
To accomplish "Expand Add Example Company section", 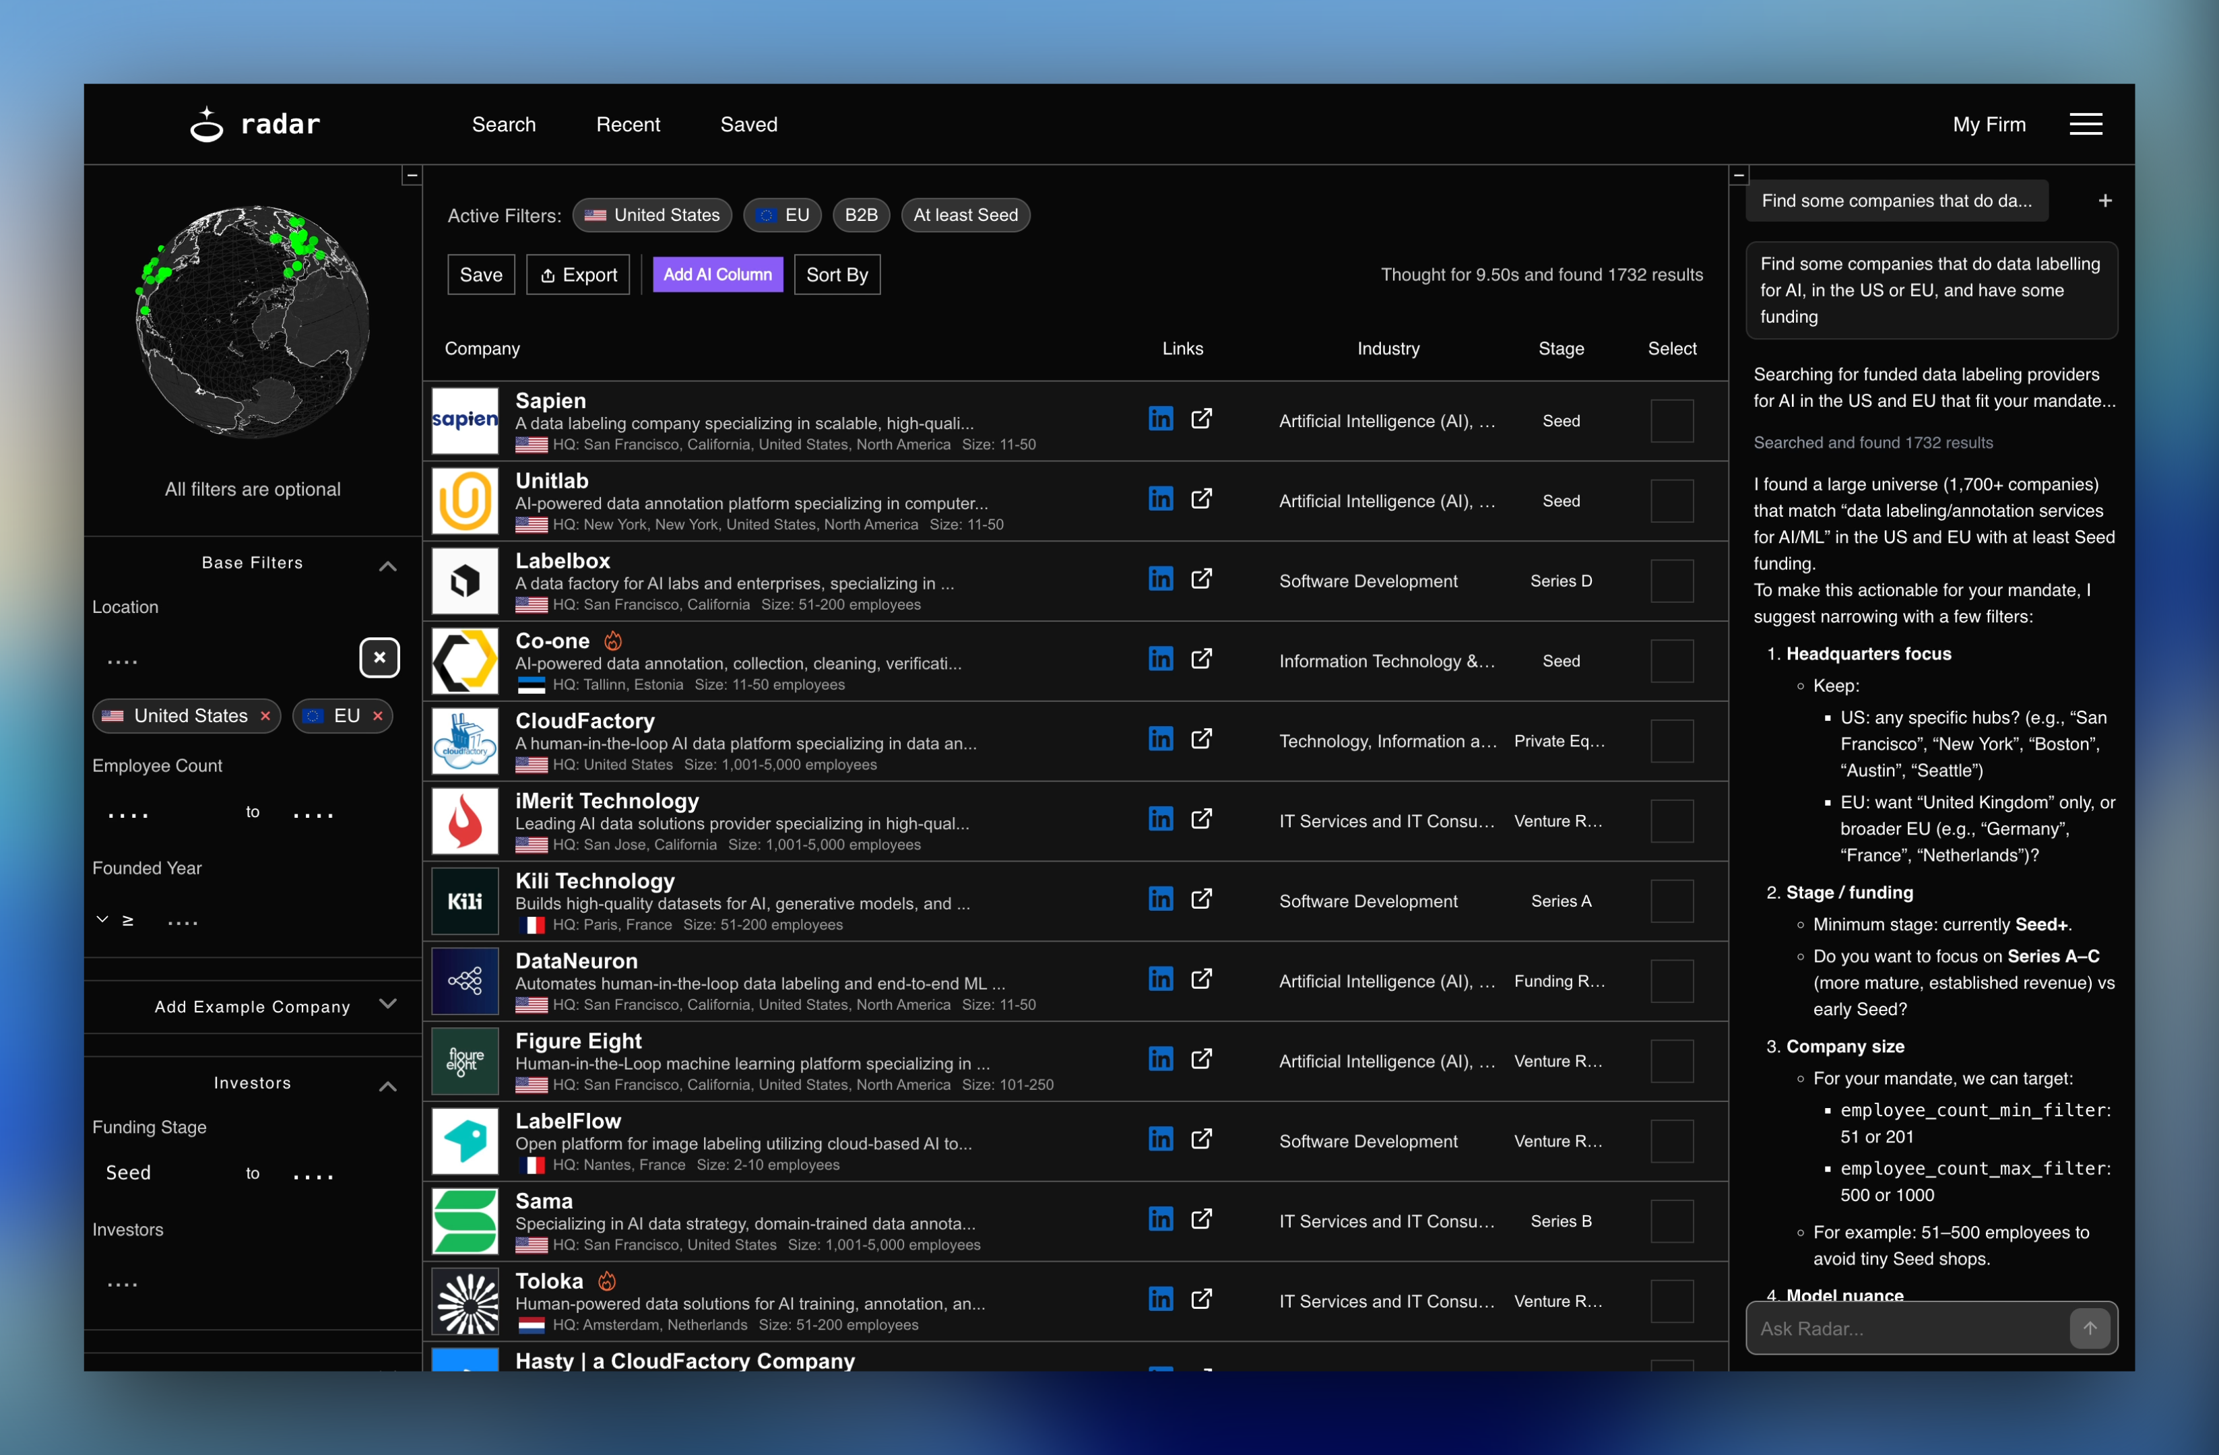I will click(x=388, y=1004).
